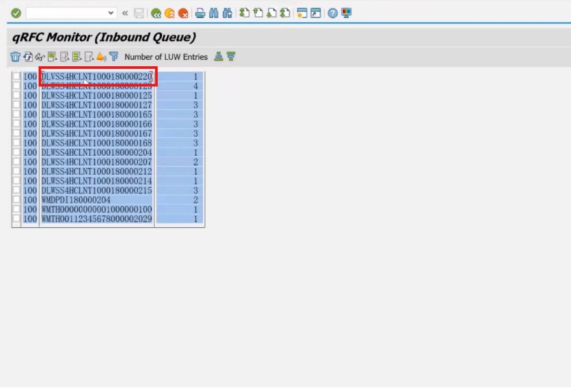Click queue name DLWSS4HCLNT1000180000127
Screen dimensions: 571x388
97,105
